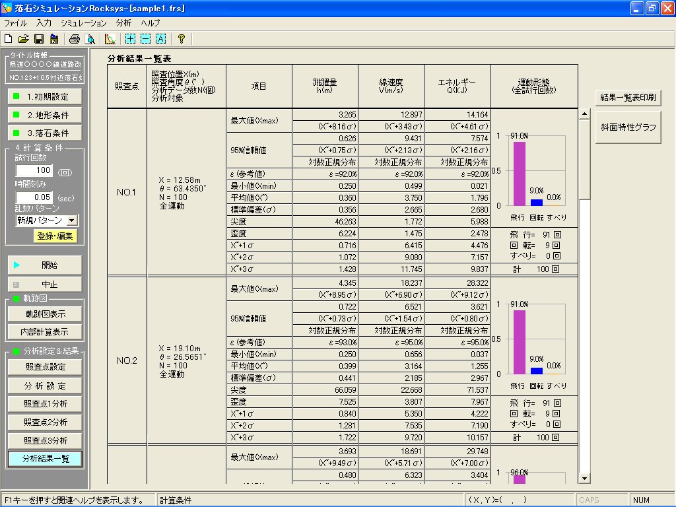Click the results table scroll-down arrow

click(585, 478)
